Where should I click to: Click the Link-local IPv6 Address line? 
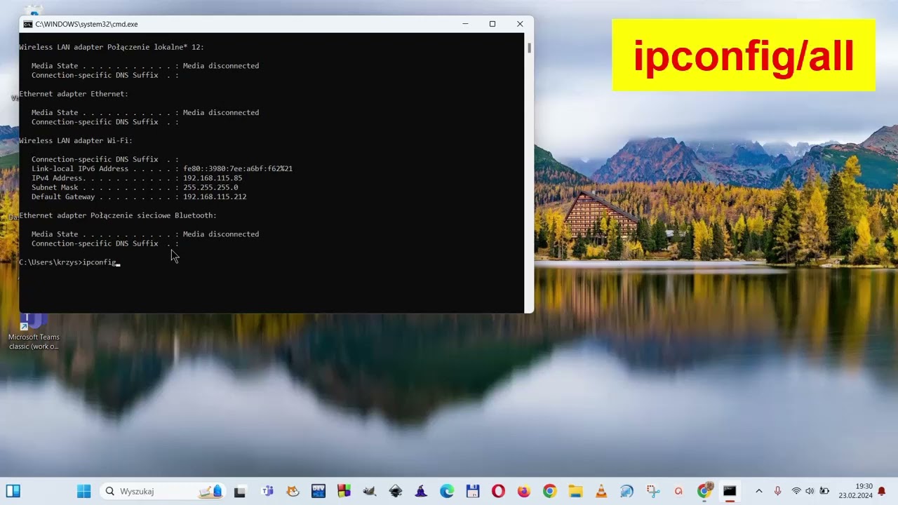click(x=162, y=169)
